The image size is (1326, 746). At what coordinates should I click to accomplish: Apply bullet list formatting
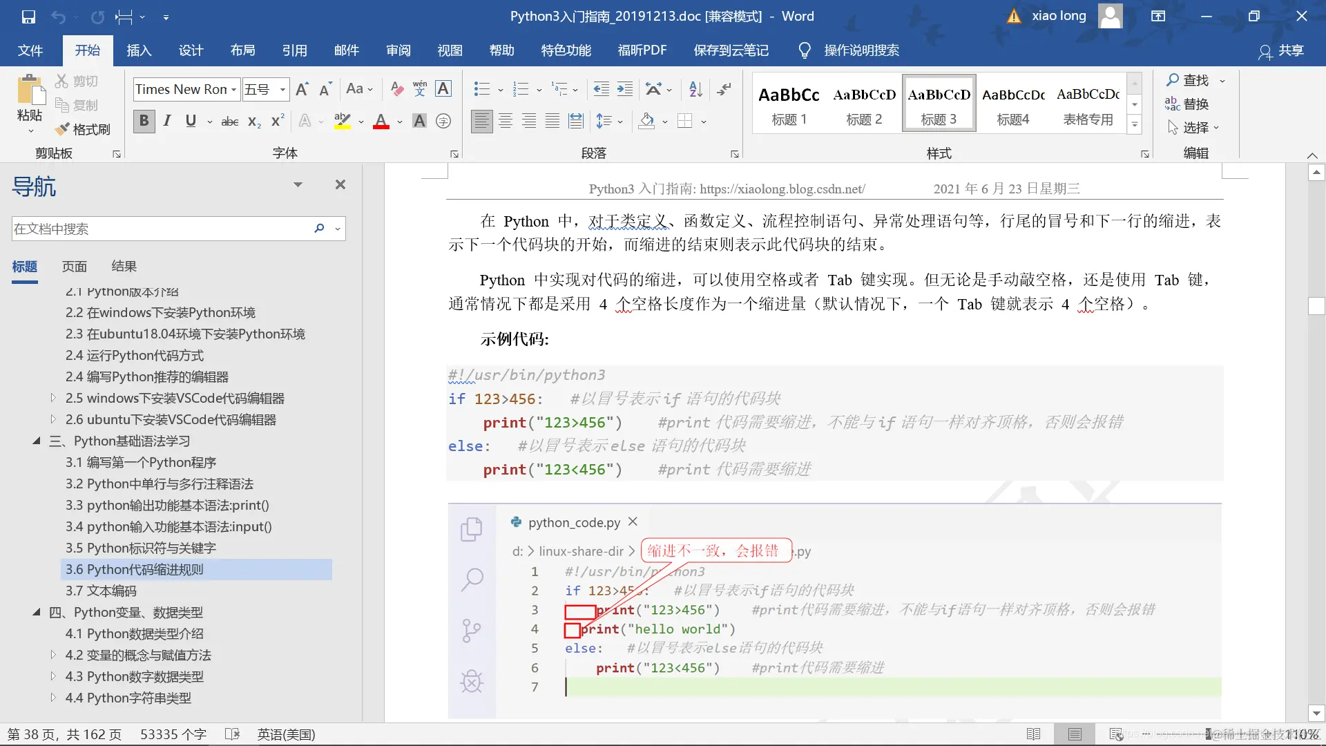[x=481, y=89]
